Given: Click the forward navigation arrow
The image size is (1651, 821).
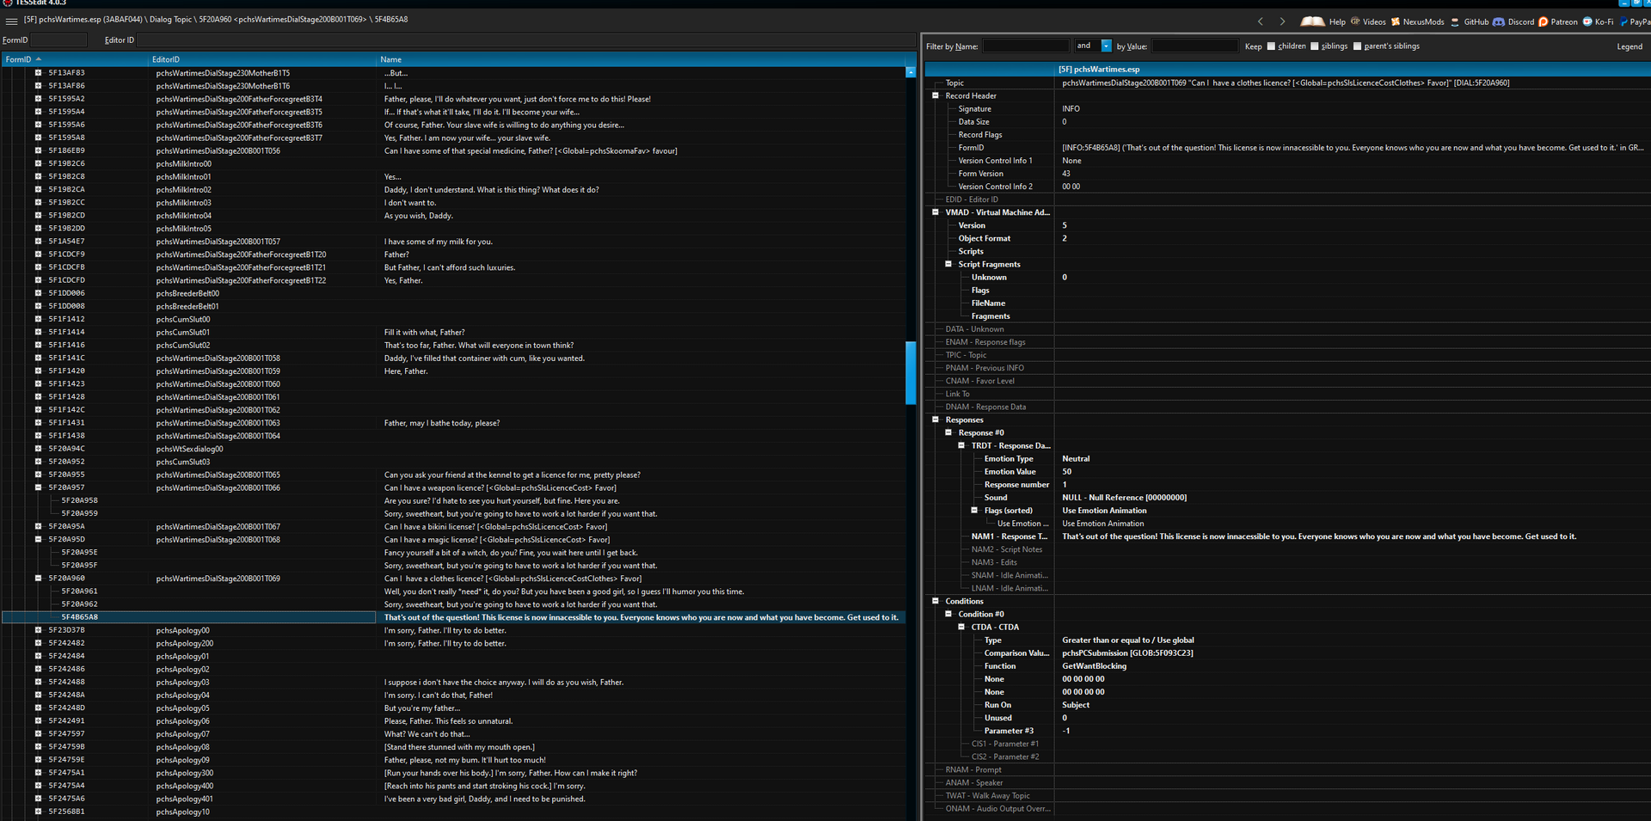Looking at the screenshot, I should point(1282,21).
